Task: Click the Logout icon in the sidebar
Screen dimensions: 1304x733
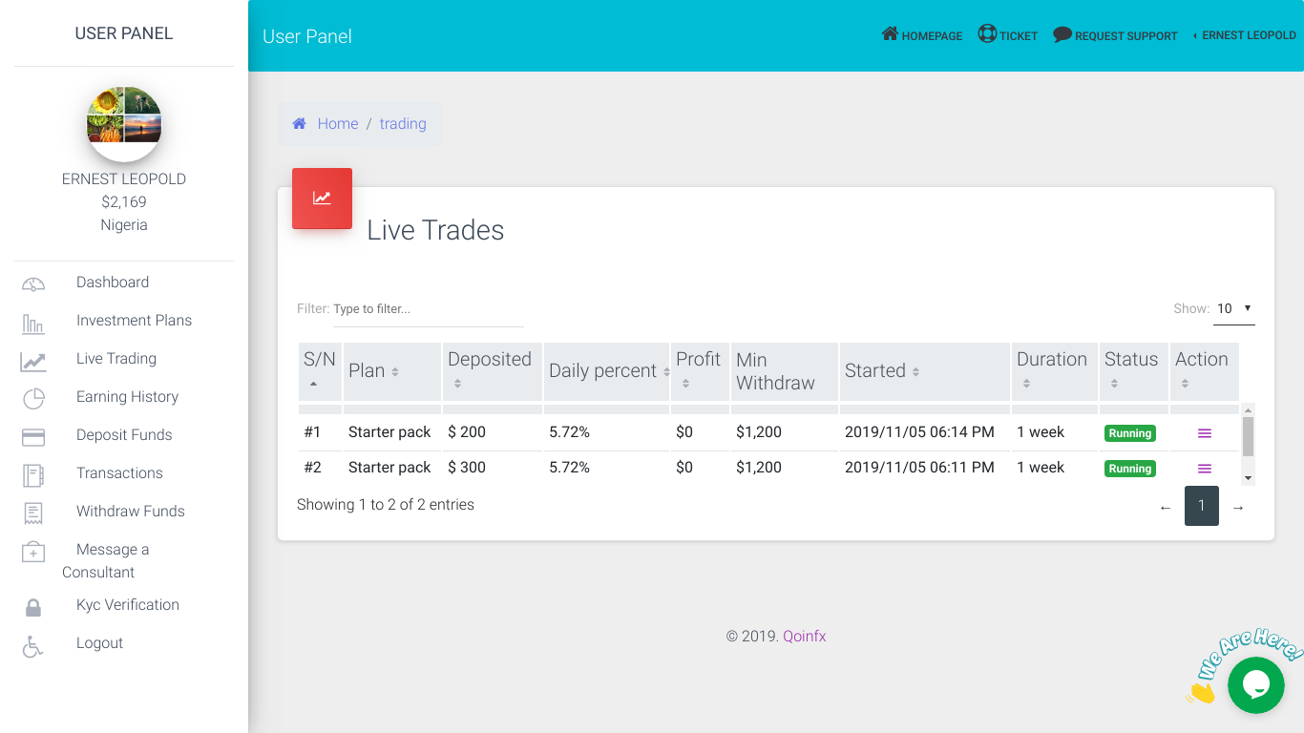Action: (x=32, y=646)
